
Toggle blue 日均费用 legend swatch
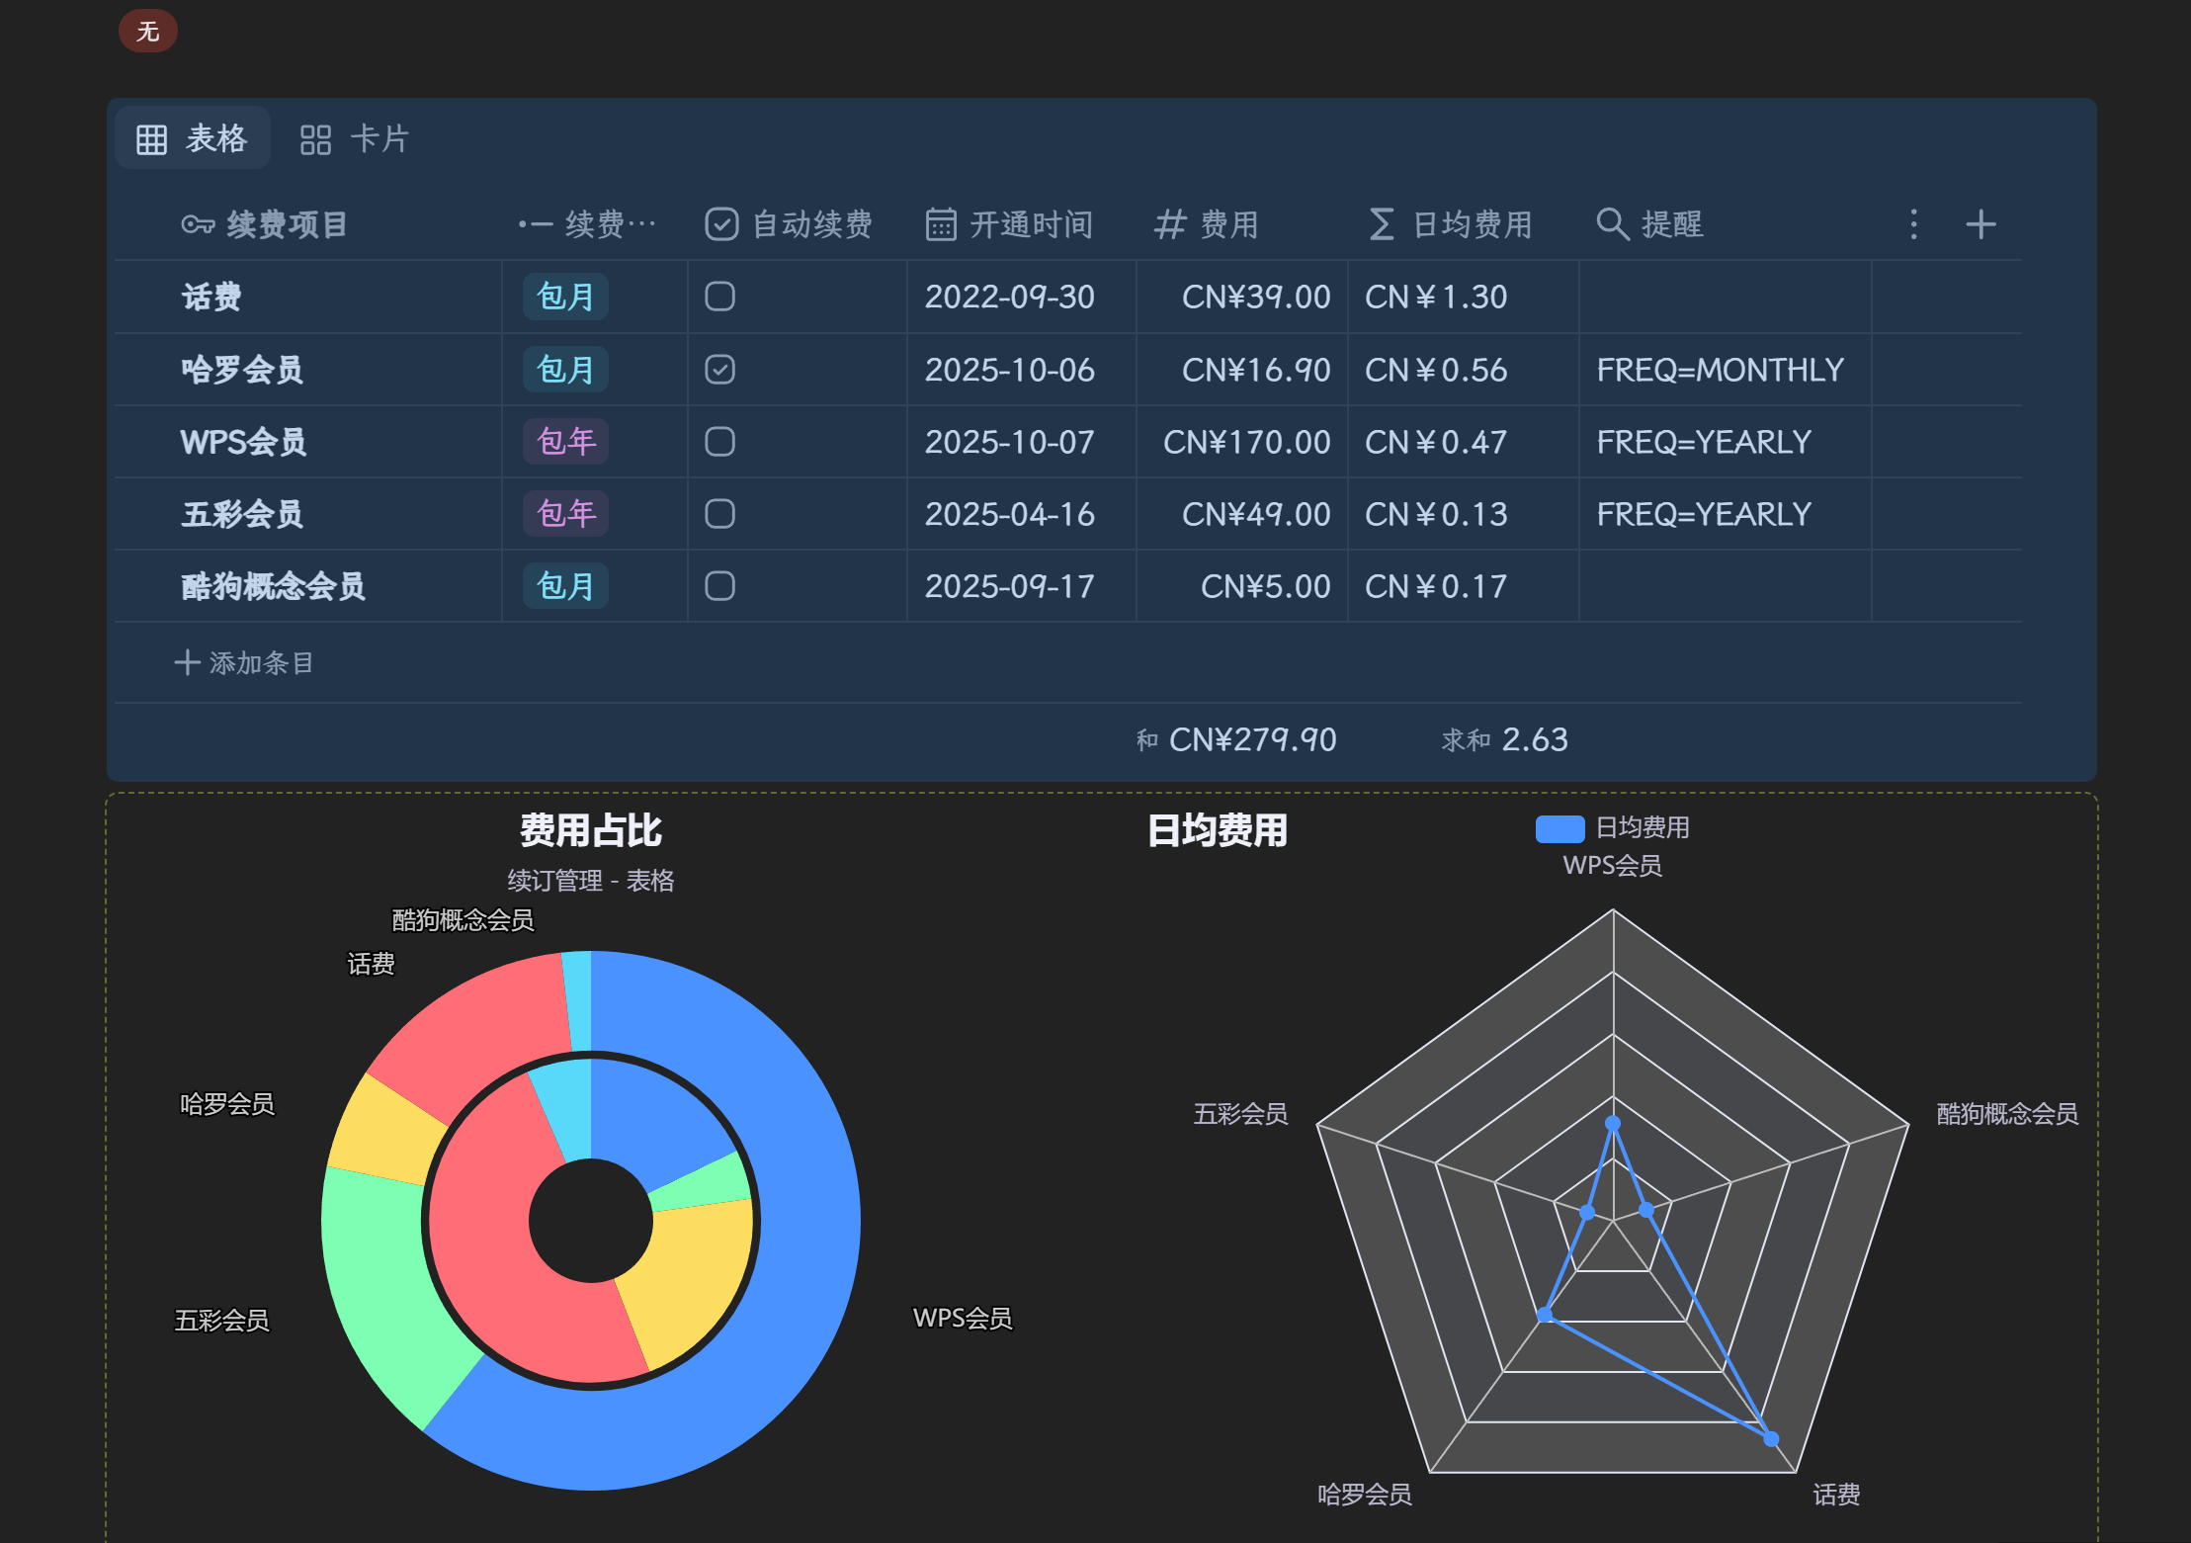pos(1559,828)
